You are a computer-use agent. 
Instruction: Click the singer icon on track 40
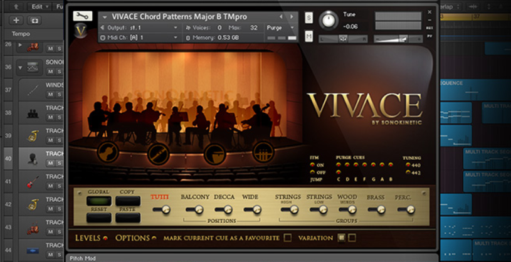[x=33, y=159]
